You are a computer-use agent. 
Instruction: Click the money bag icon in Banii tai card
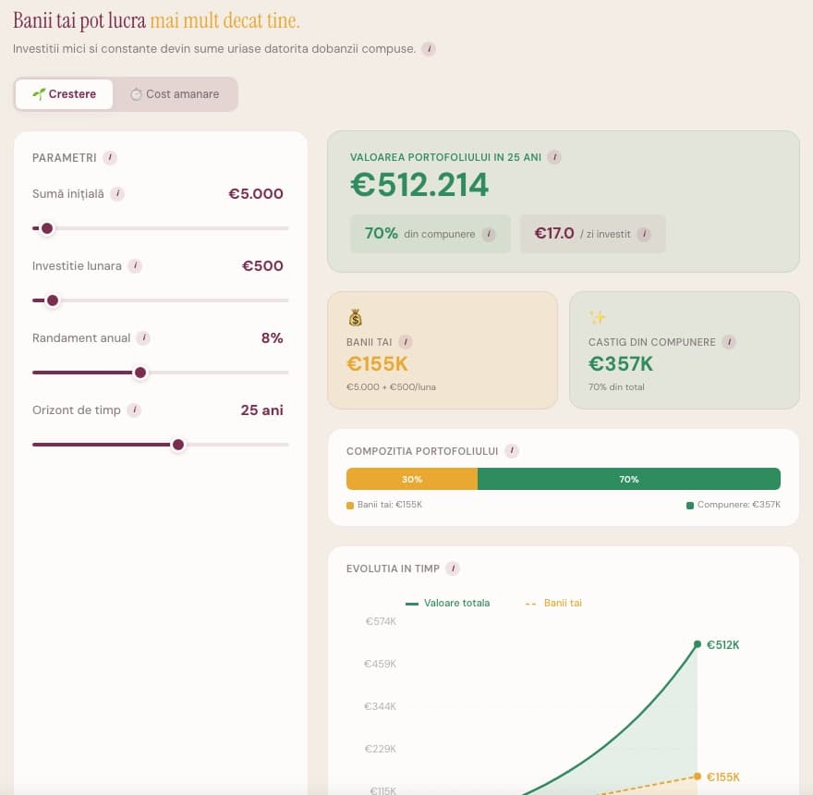[355, 317]
